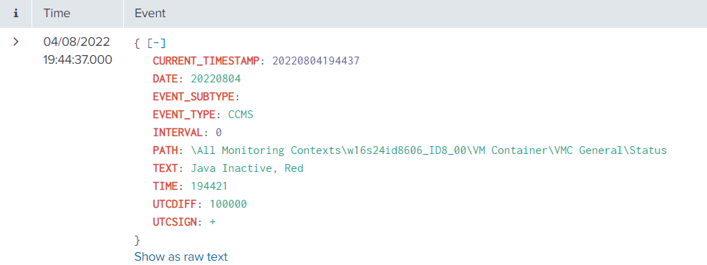Screen dimensions: 707x265
Task: Select the Event column header
Action: [x=150, y=14]
